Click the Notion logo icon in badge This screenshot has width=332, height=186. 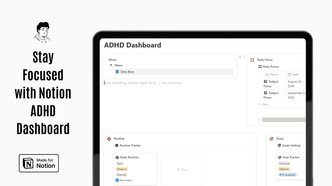(28, 163)
